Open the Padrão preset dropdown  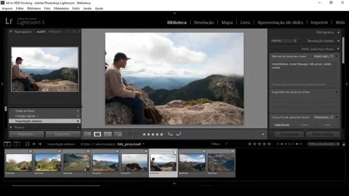[284, 41]
